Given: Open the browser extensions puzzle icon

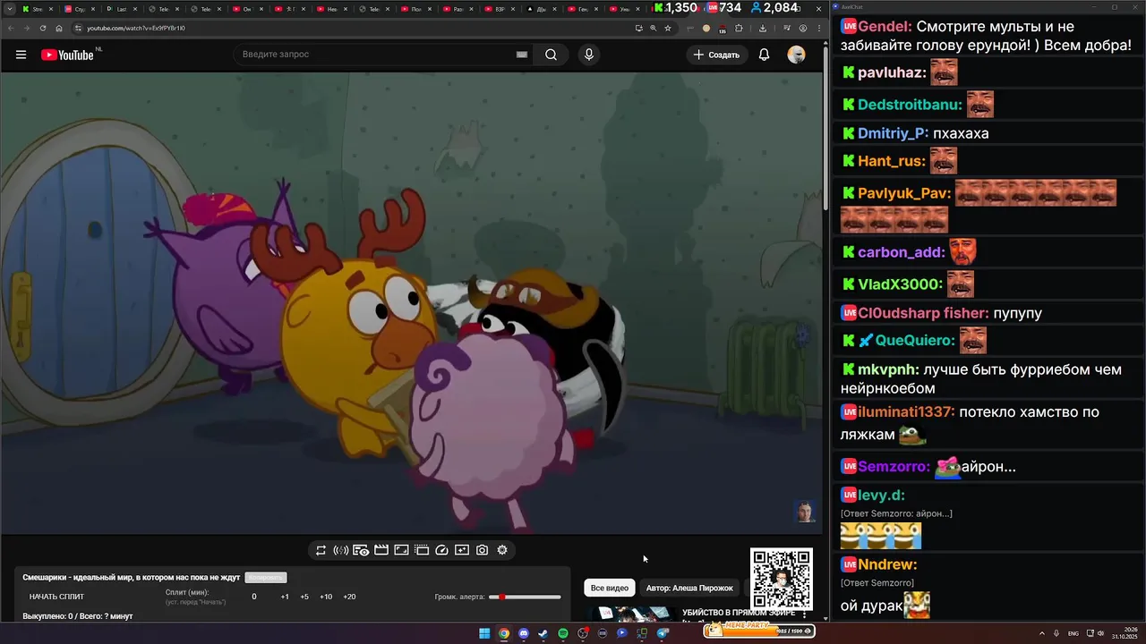Looking at the screenshot, I should [x=740, y=28].
